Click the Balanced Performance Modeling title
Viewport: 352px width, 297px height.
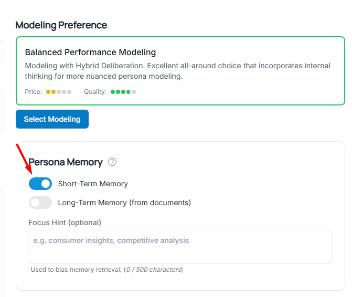90,52
